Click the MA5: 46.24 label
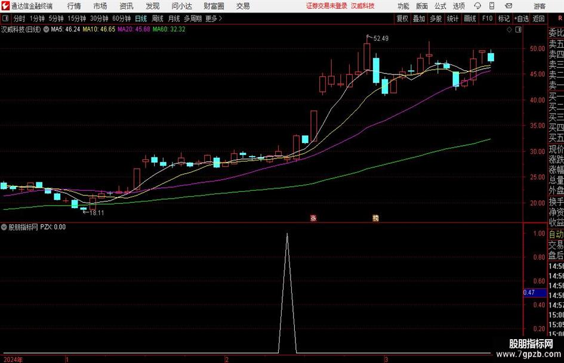Viewport: 564px width, 363px height. point(66,29)
